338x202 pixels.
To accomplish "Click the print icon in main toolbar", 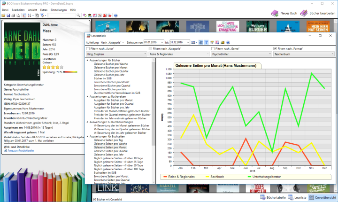I will [12, 15].
